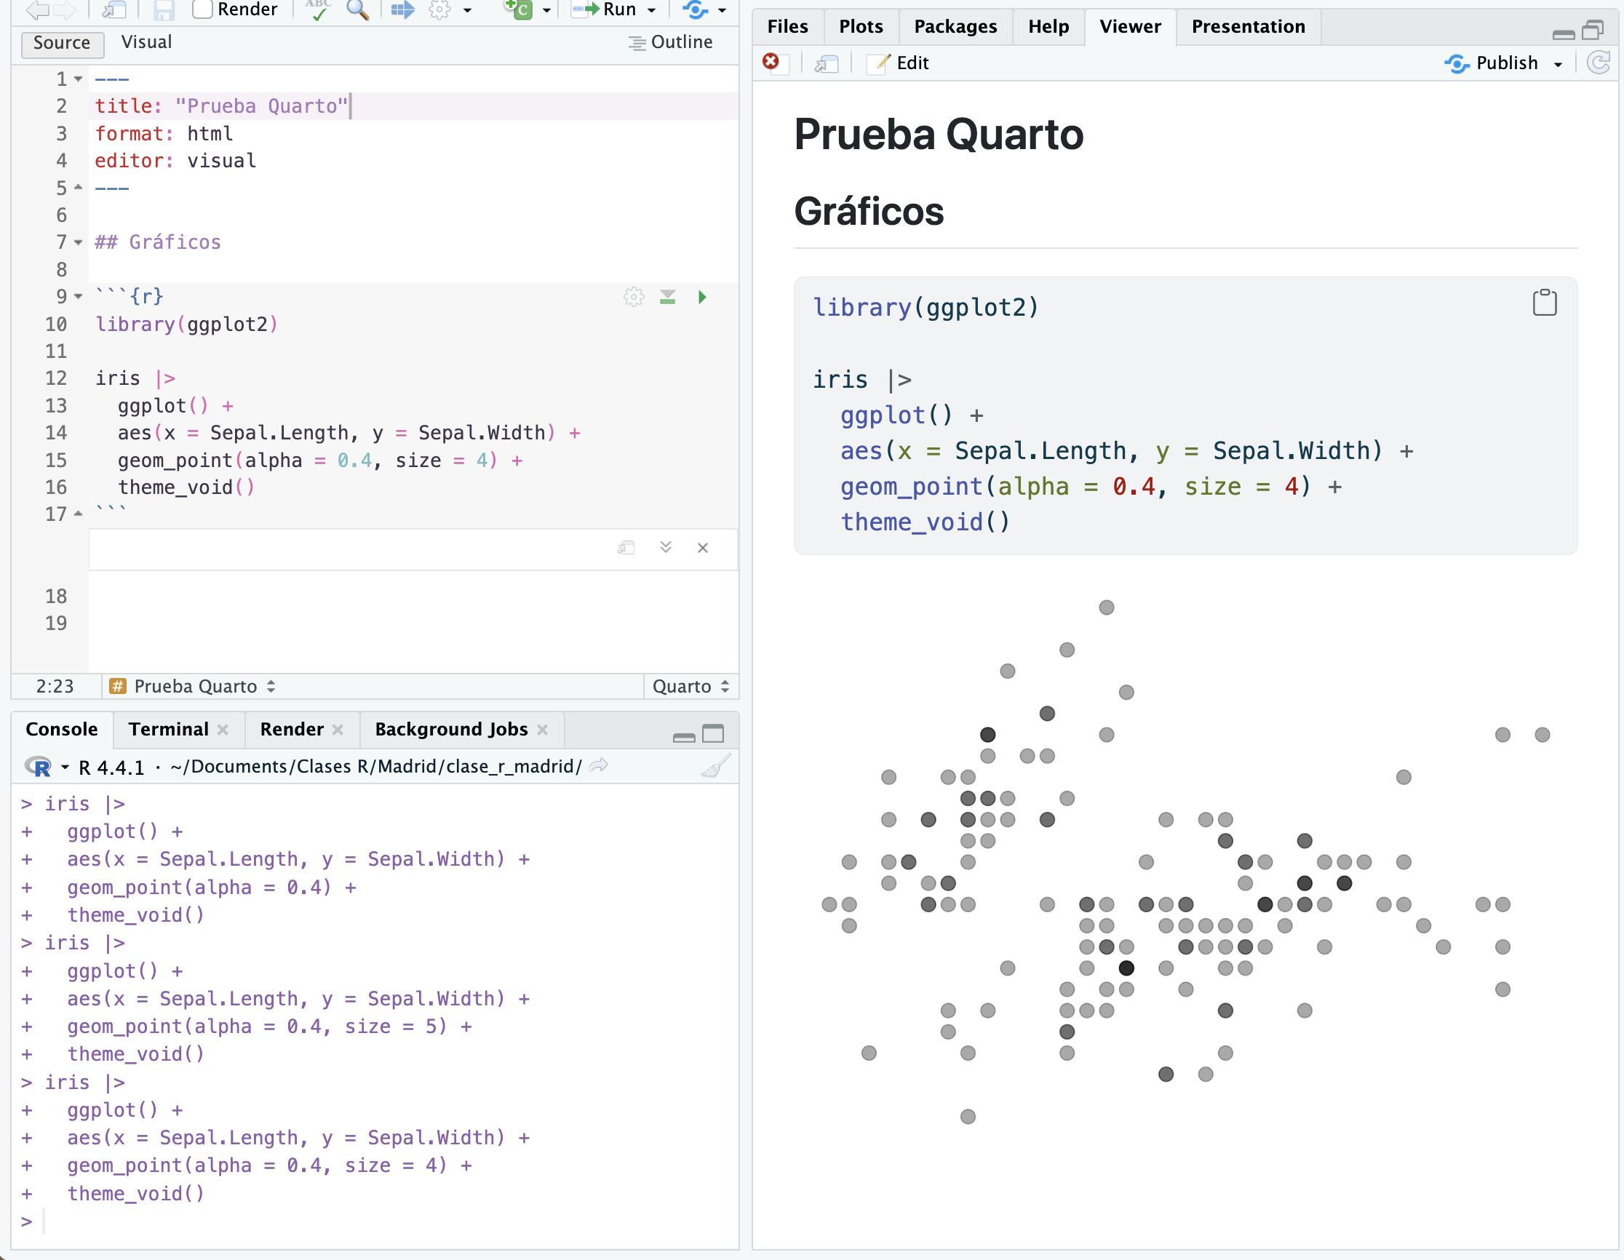The width and height of the screenshot is (1624, 1260).
Task: Open the Quarto file type selector
Action: [x=690, y=686]
